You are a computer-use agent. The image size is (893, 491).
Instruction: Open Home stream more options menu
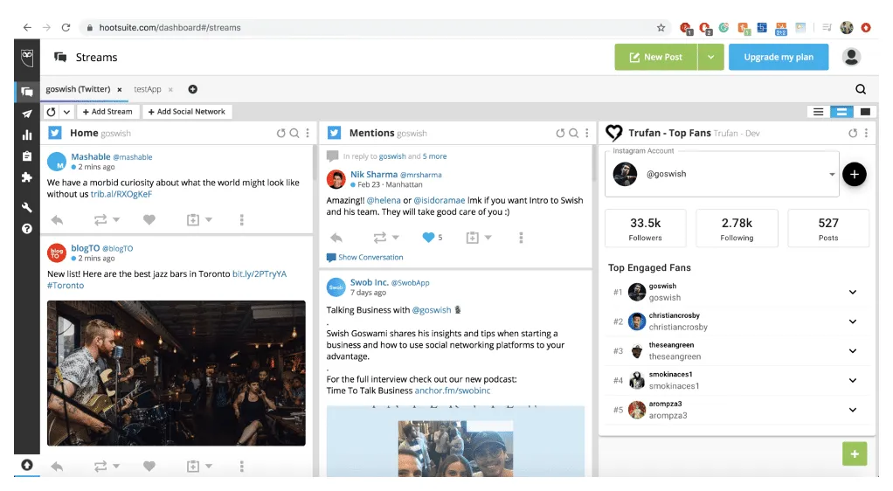coord(308,134)
